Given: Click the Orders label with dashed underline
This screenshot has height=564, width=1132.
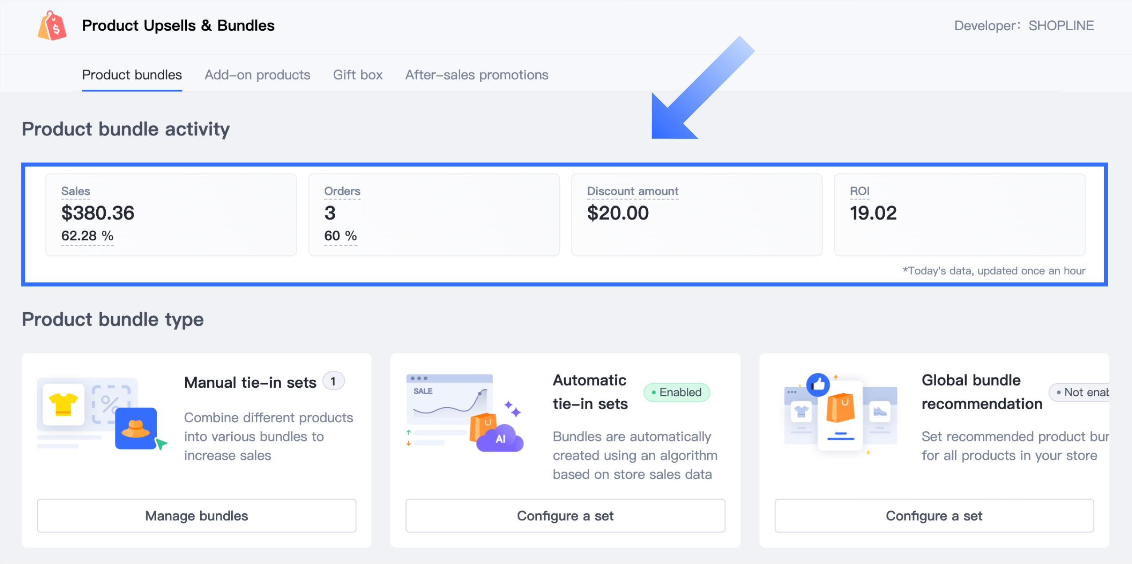Looking at the screenshot, I should [x=342, y=191].
